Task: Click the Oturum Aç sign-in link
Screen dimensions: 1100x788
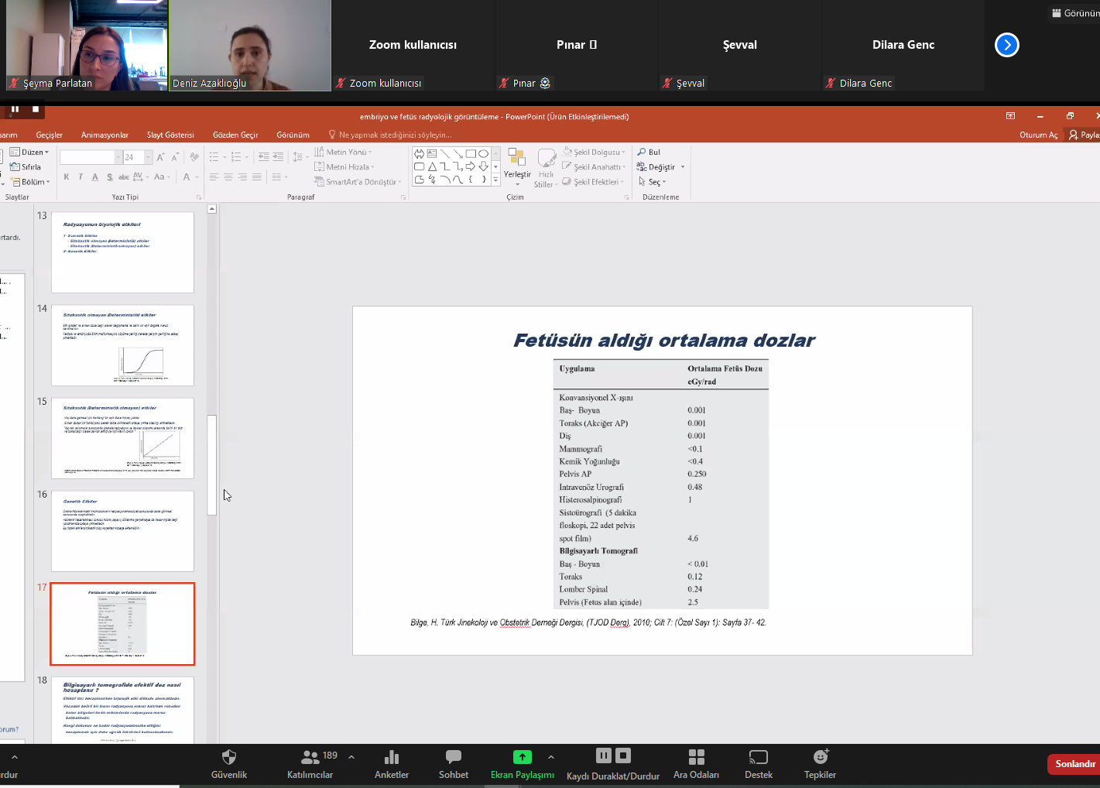Action: coord(1038,135)
